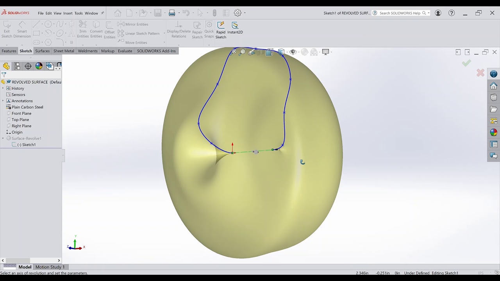This screenshot has height=281, width=500.
Task: Open the Motion Study 1 tab
Action: [x=50, y=267]
